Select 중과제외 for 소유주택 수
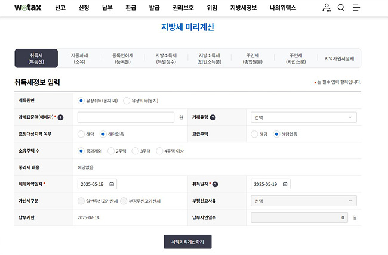This screenshot has height=255, width=388. tap(81, 151)
